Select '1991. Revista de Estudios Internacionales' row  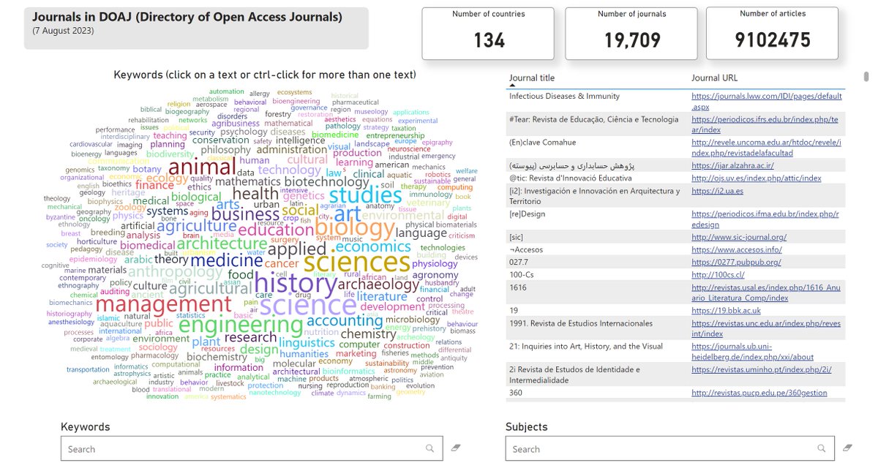[581, 323]
